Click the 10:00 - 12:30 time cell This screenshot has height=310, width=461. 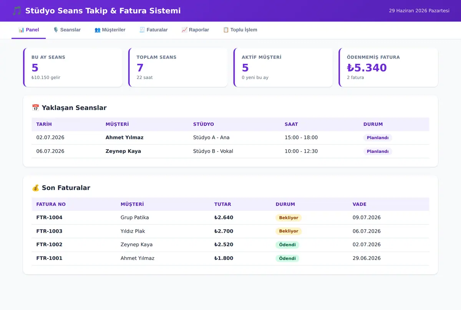tap(301, 151)
